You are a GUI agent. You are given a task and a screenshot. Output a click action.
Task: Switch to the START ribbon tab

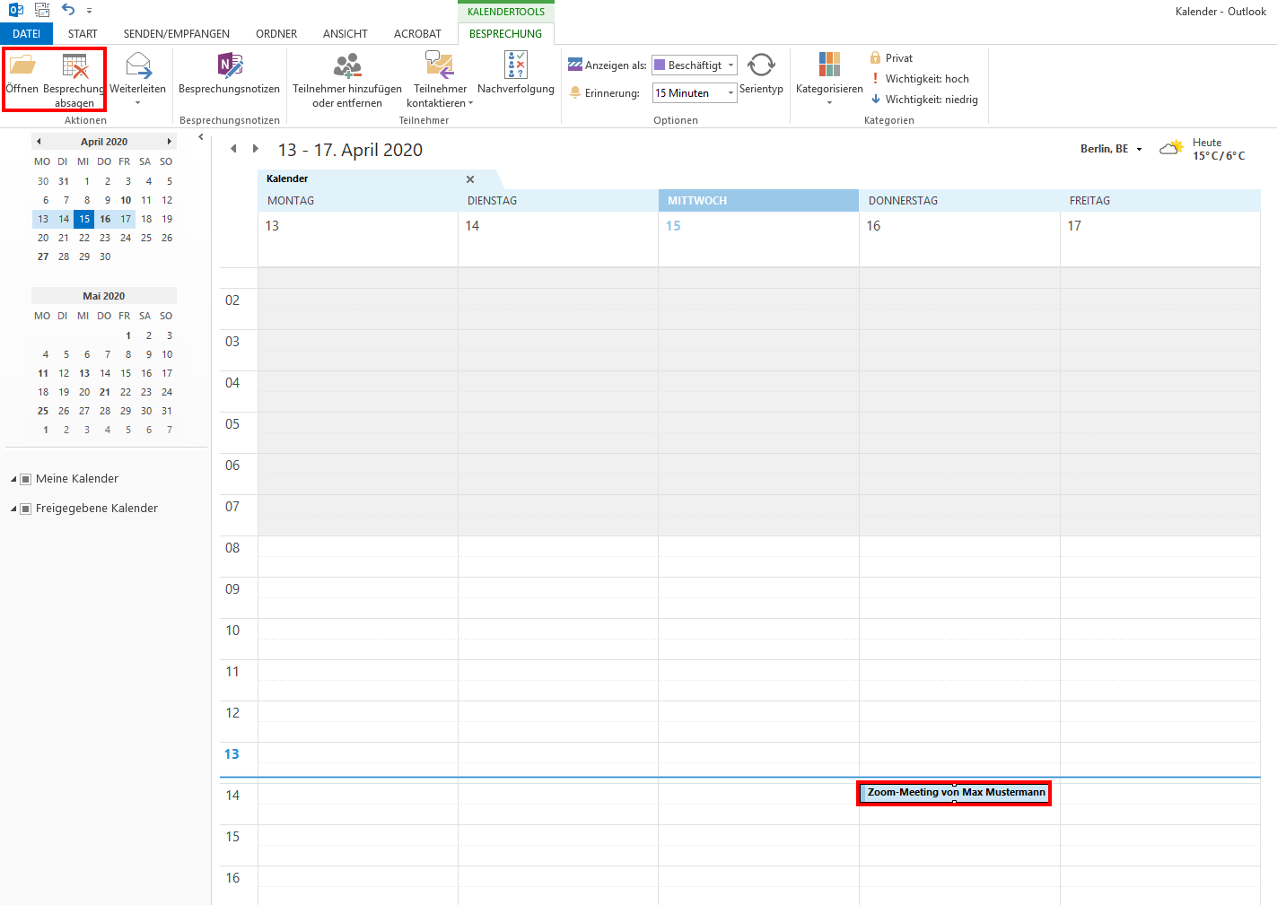tap(83, 34)
